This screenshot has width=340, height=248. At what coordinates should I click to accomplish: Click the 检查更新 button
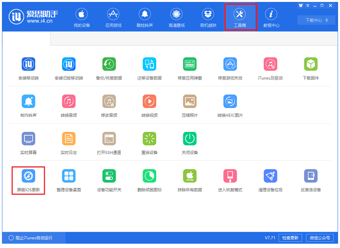(x=290, y=238)
